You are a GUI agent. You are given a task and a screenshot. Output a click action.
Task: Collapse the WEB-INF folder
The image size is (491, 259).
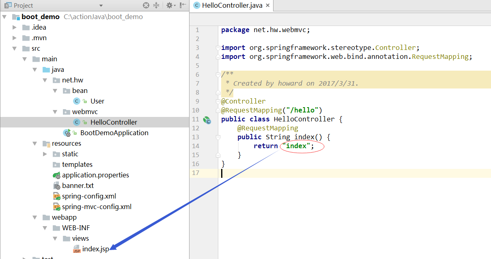click(x=45, y=228)
